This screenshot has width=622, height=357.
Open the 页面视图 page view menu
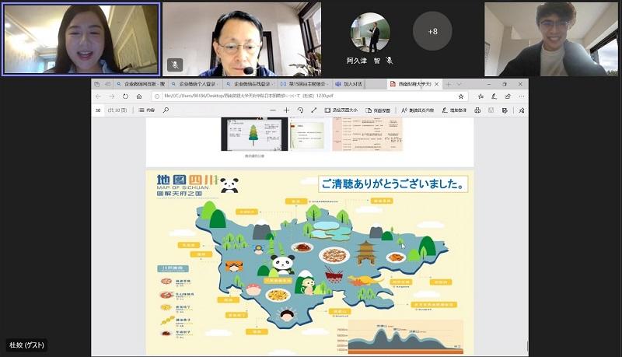coord(378,110)
